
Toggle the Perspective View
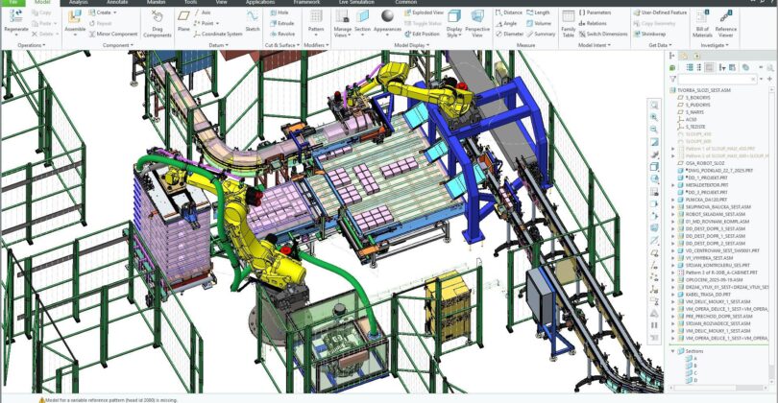pyautogui.click(x=476, y=21)
